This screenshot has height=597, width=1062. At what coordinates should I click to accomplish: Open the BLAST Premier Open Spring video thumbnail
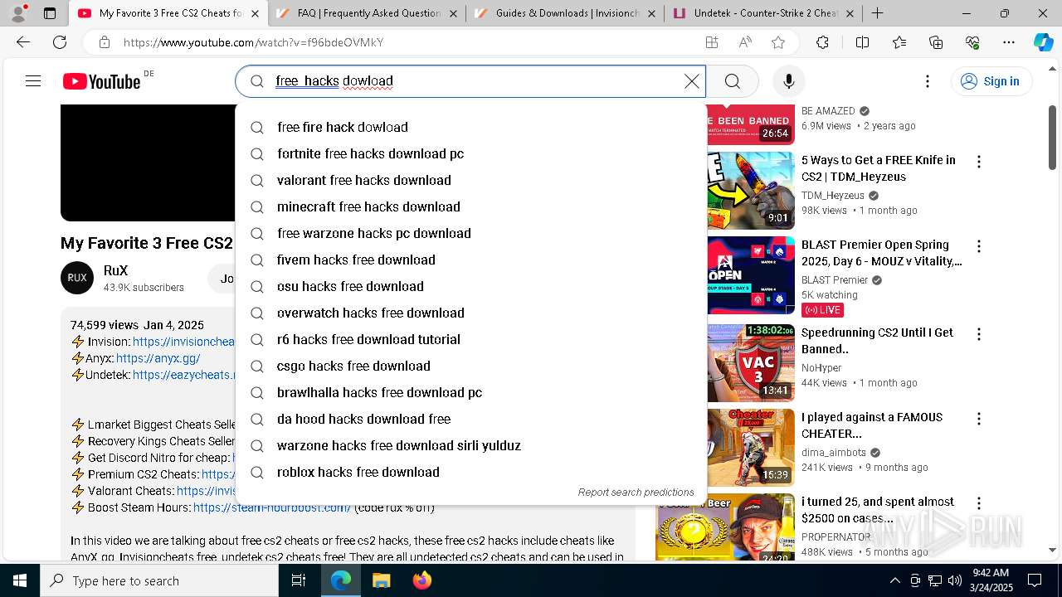[750, 275]
